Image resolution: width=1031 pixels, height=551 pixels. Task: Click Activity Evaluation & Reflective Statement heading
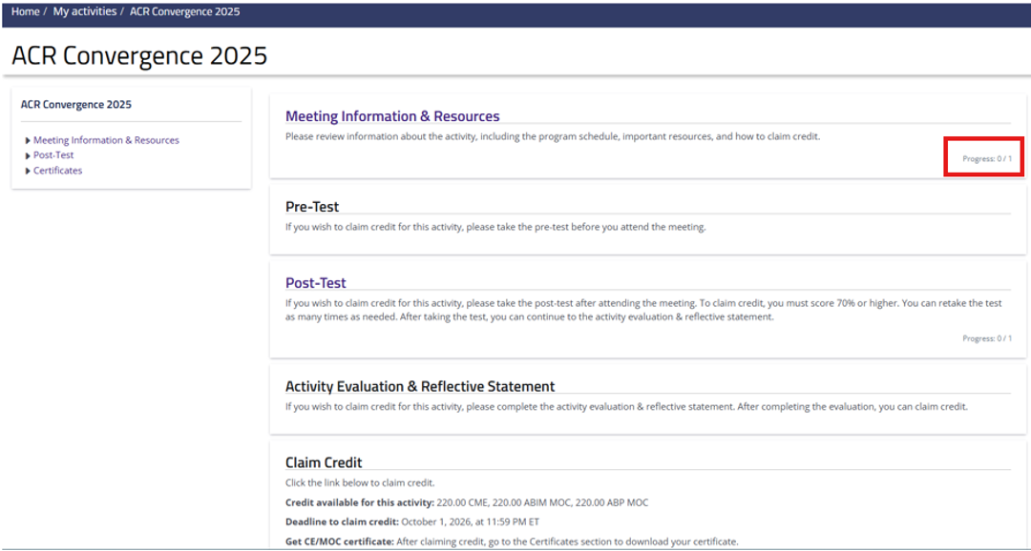coord(420,386)
